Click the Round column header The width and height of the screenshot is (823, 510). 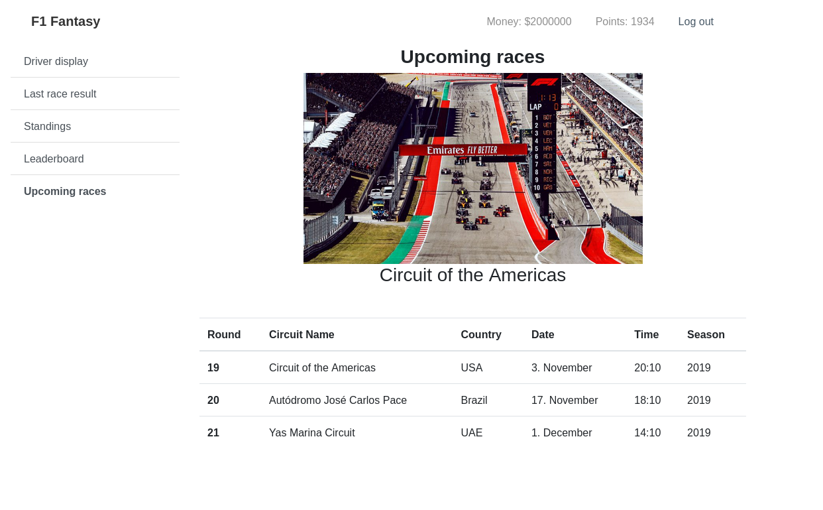tap(224, 334)
